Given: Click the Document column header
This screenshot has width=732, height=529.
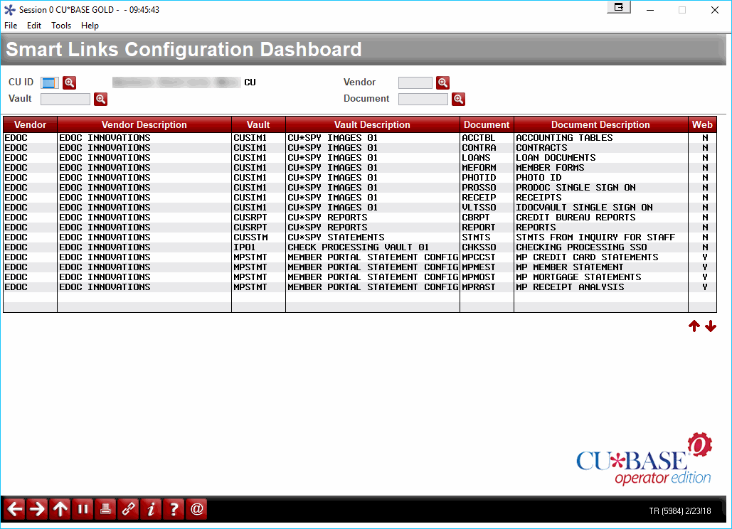Looking at the screenshot, I should pos(487,124).
